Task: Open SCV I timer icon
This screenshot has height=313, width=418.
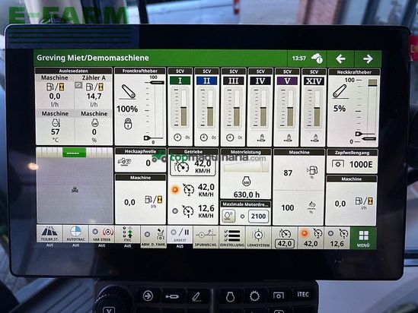Action: pos(177,138)
